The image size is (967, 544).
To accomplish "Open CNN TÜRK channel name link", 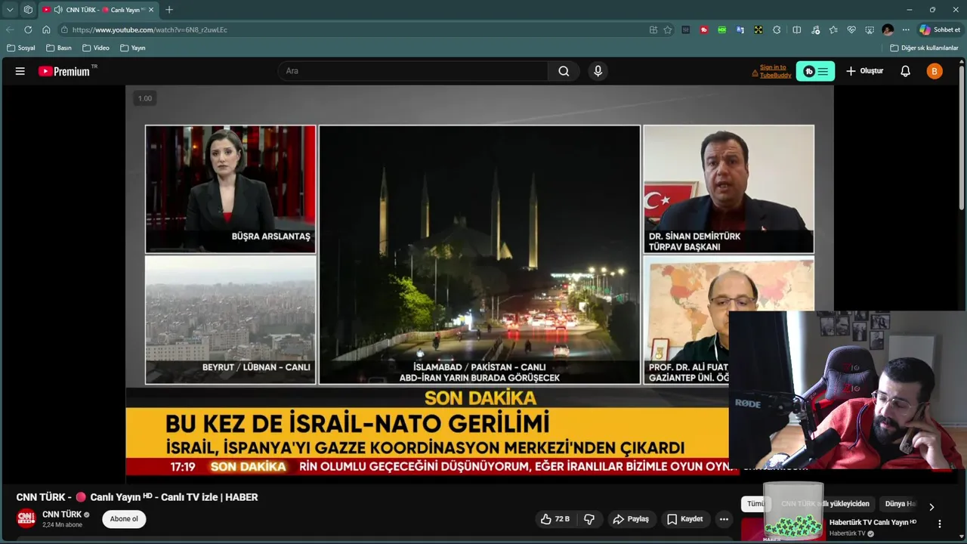I will point(62,515).
